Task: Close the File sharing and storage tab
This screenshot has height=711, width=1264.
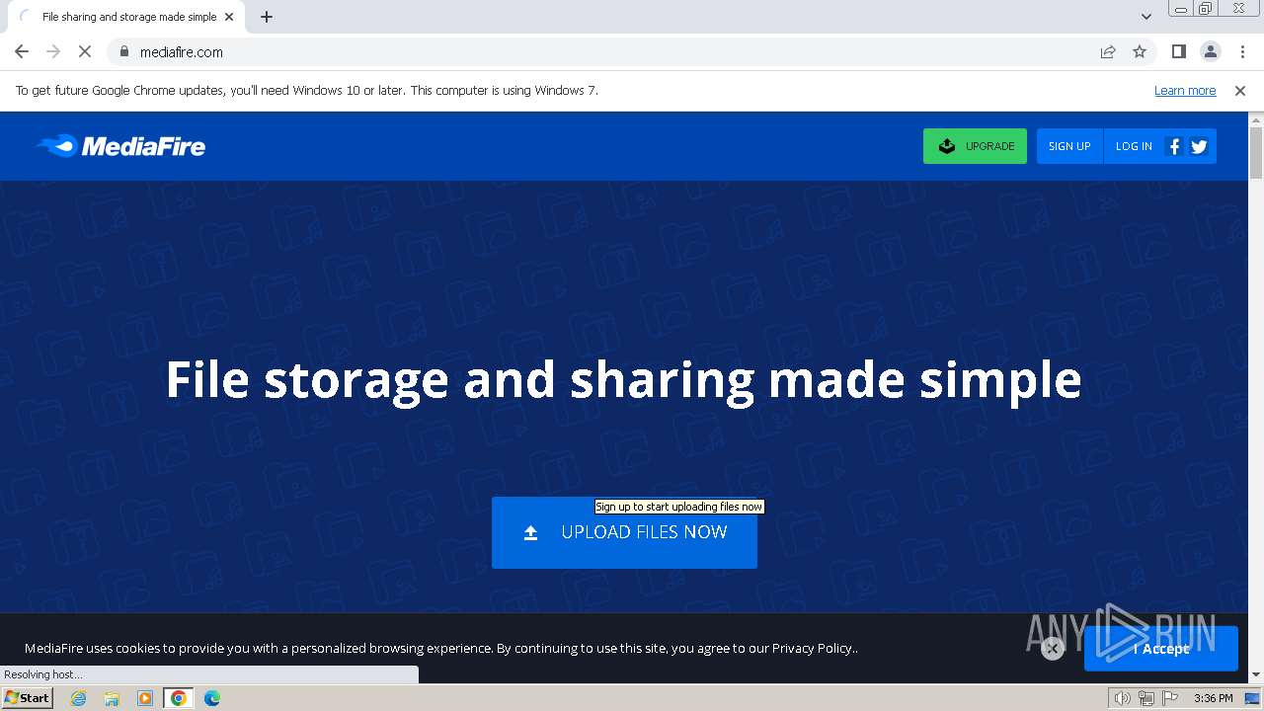Action: tap(230, 17)
